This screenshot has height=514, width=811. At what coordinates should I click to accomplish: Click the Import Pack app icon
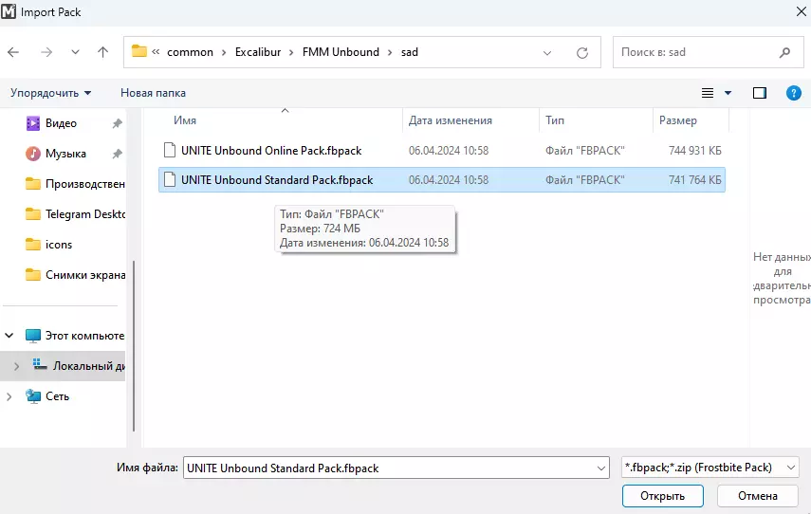tap(9, 11)
